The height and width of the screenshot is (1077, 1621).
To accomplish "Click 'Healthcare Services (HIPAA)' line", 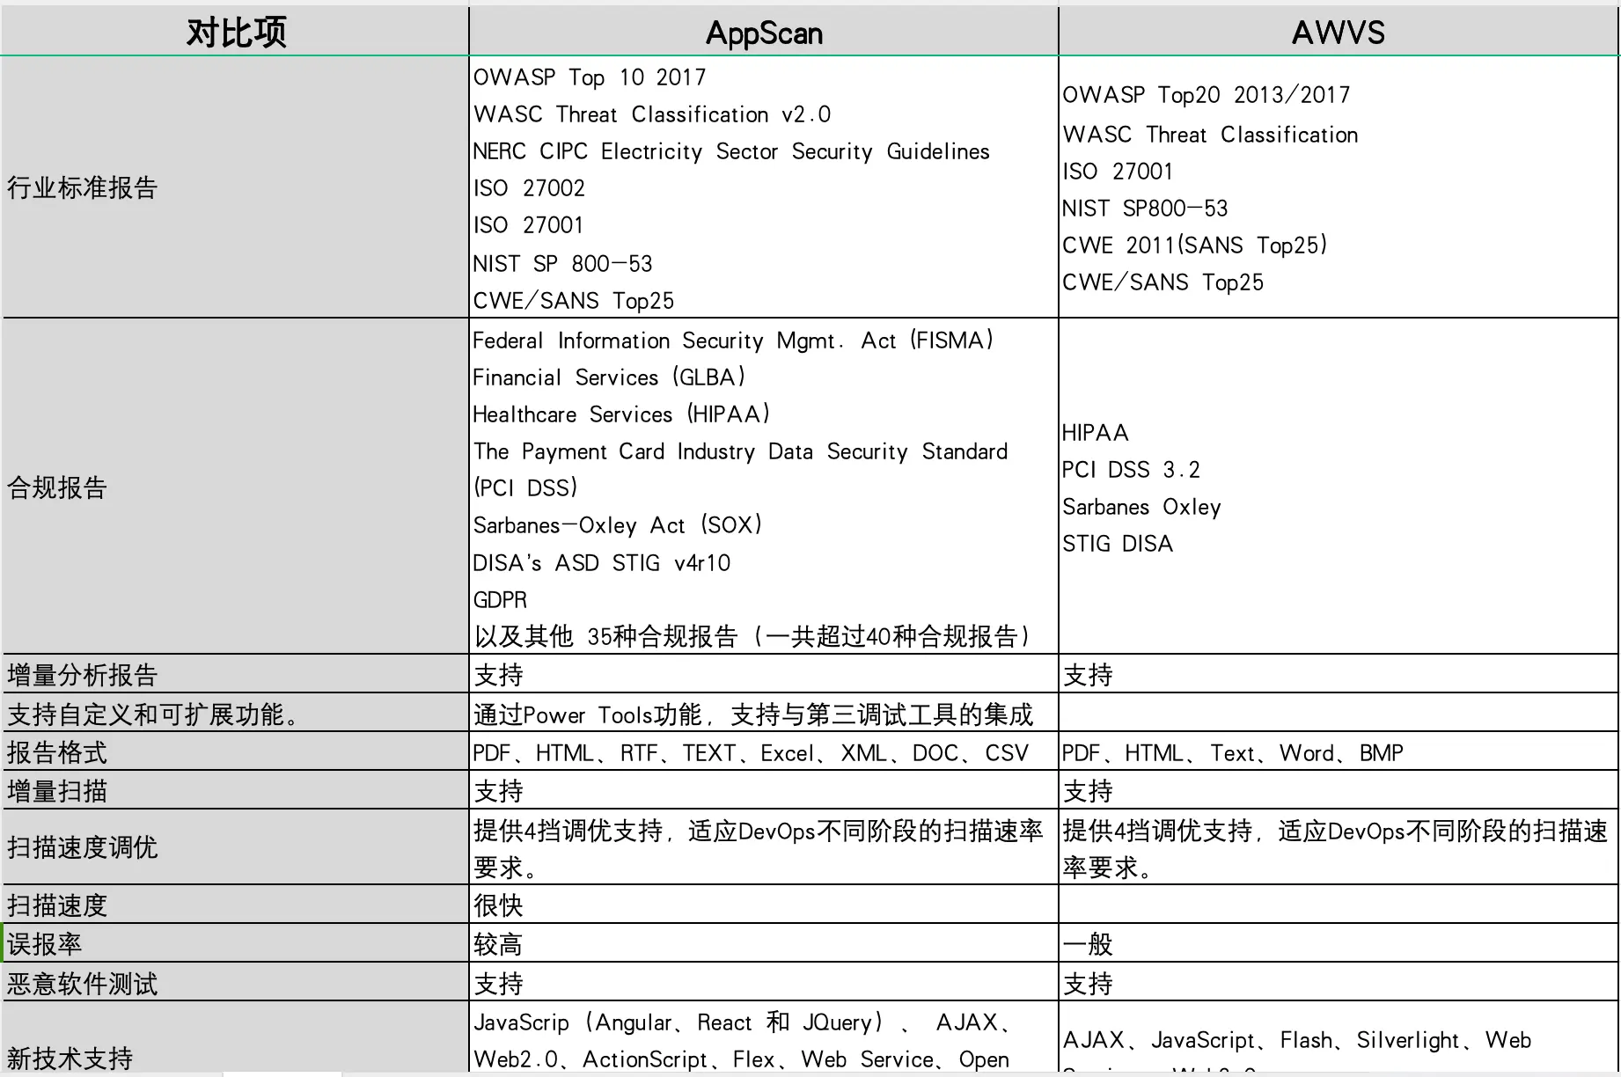I will point(622,414).
